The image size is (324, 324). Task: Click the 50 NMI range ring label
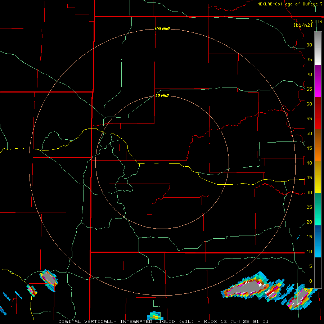coord(162,95)
